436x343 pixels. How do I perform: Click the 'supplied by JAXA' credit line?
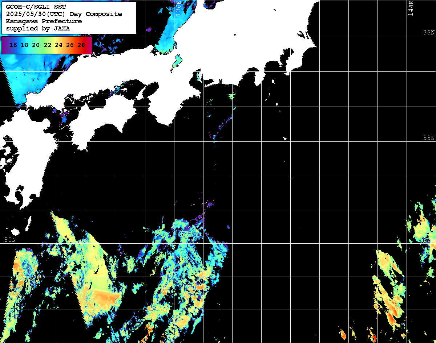click(38, 29)
